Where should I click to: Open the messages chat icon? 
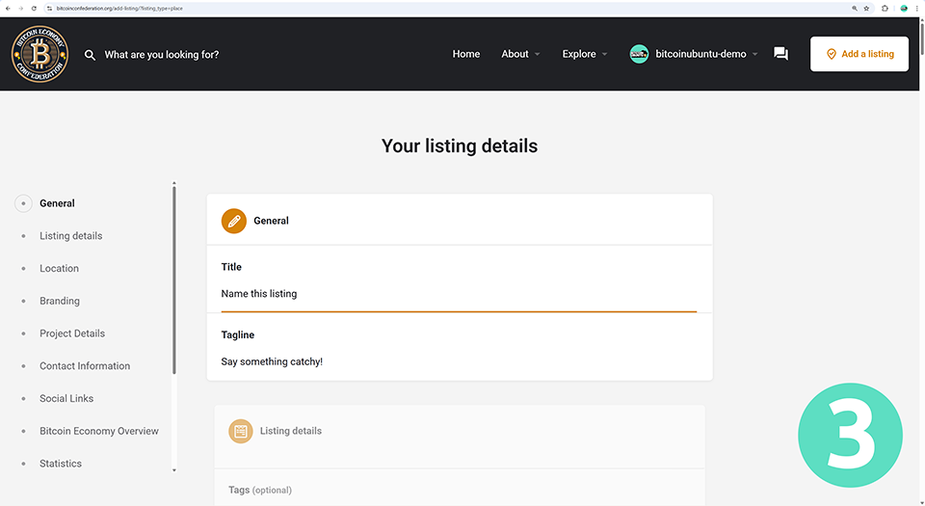[x=780, y=54]
